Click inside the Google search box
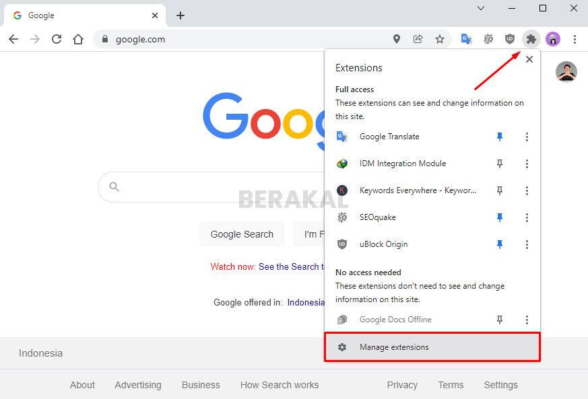The width and height of the screenshot is (588, 399). coord(202,188)
